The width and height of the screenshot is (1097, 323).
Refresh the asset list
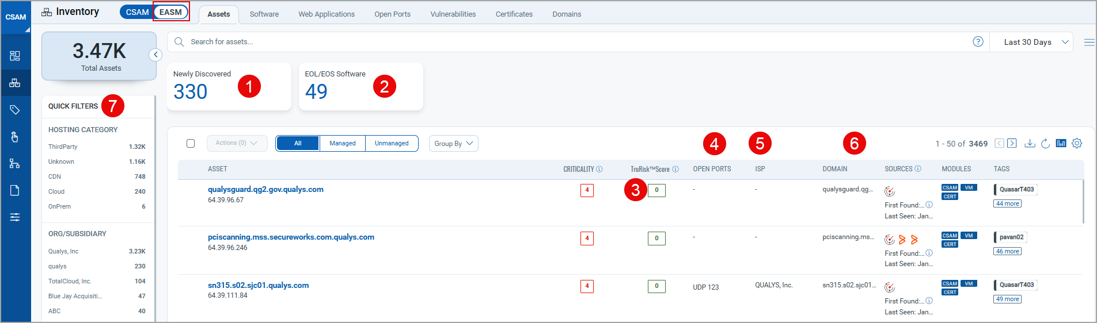[x=1045, y=143]
